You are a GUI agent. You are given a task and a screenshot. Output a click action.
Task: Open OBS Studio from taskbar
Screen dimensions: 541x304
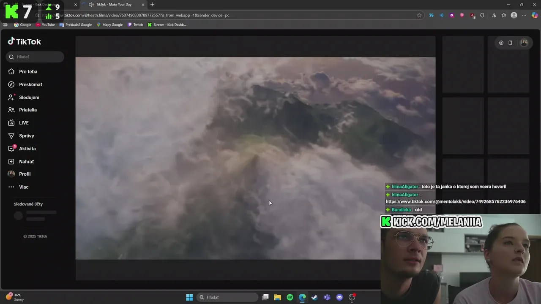352,297
